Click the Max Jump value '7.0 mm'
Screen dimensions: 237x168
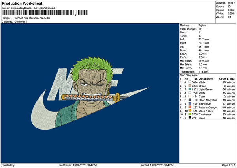203,68
